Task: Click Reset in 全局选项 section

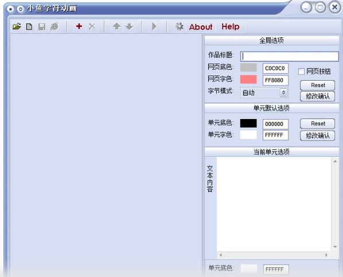Action: click(x=317, y=85)
